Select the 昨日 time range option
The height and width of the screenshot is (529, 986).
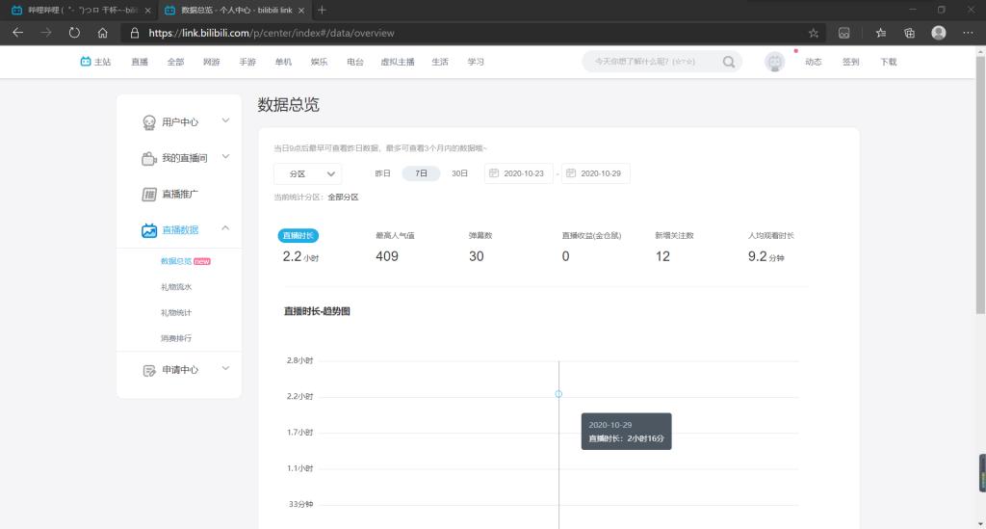[x=382, y=173]
